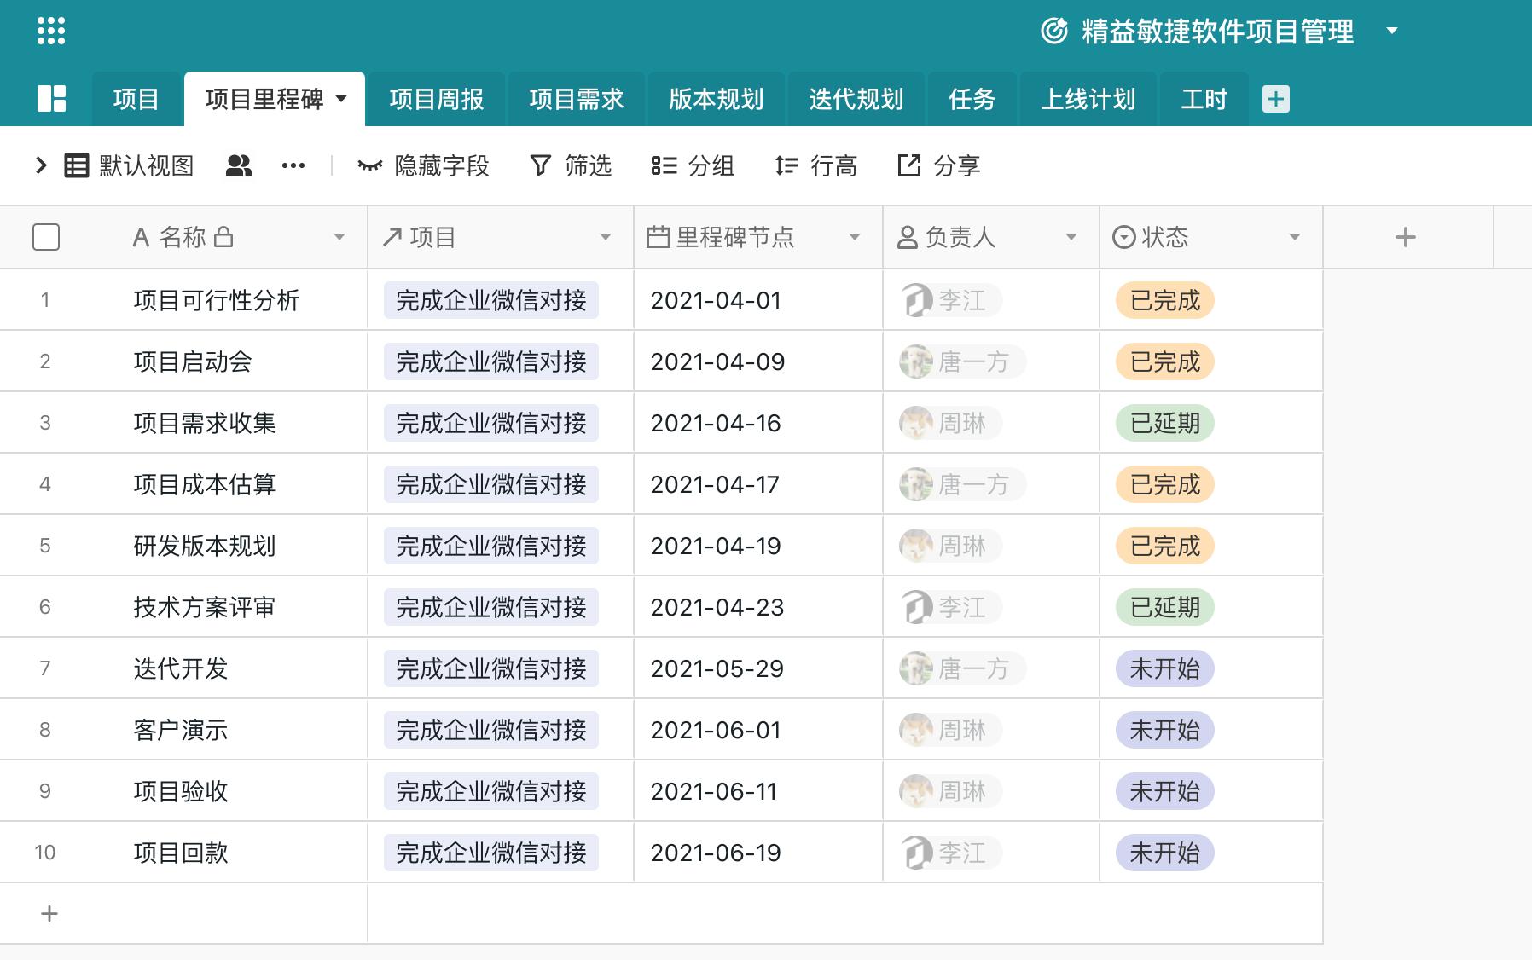The width and height of the screenshot is (1532, 960).
Task: Add a new table with plus tab icon
Action: coord(1275,99)
